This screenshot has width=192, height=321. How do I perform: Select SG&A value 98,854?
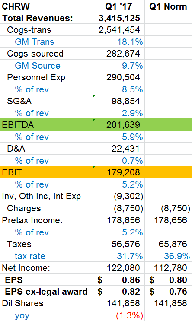[125, 101]
